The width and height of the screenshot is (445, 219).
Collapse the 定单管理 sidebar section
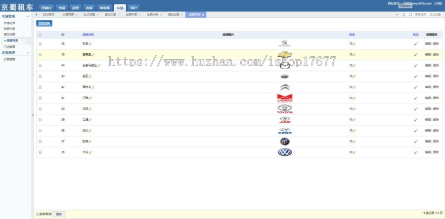click(28, 53)
